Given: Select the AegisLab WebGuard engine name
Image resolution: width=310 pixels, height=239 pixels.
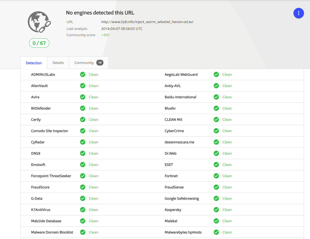Looking at the screenshot, I should pyautogui.click(x=181, y=74).
